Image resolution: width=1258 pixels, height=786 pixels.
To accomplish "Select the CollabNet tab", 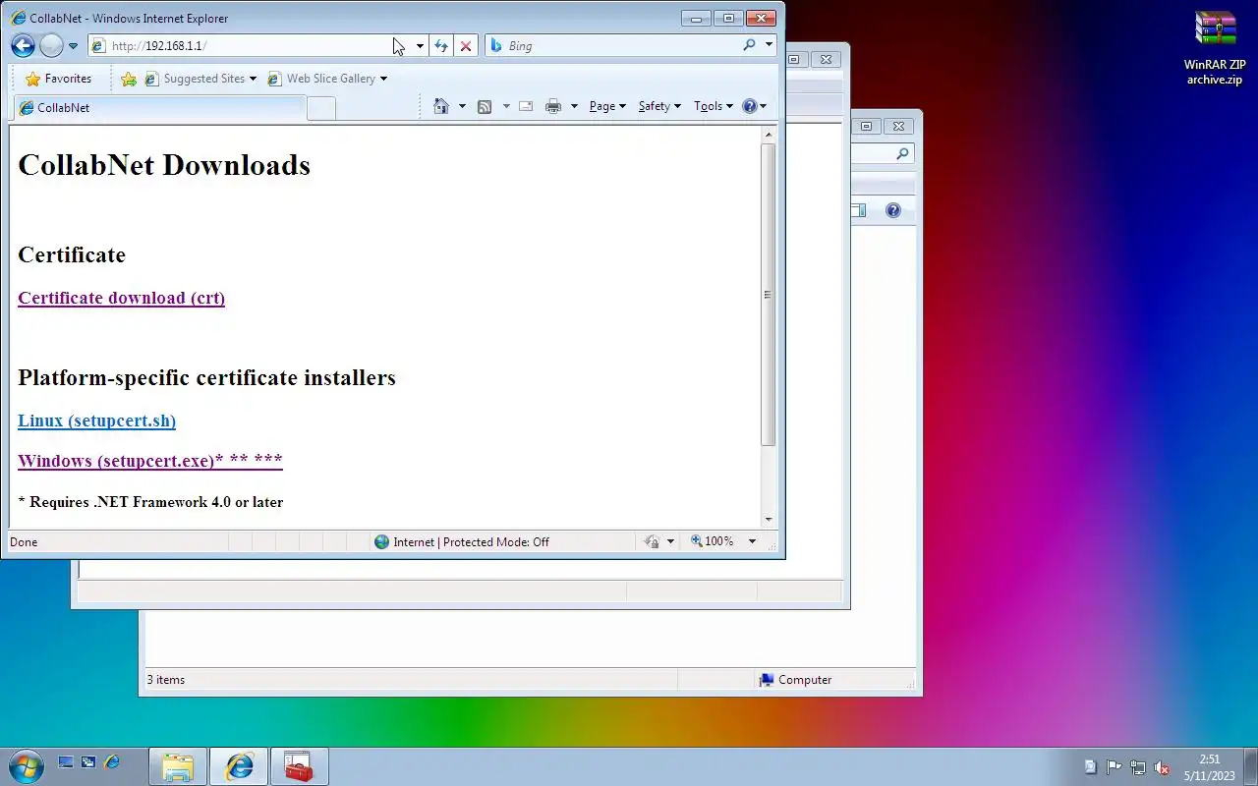I will pyautogui.click(x=159, y=108).
